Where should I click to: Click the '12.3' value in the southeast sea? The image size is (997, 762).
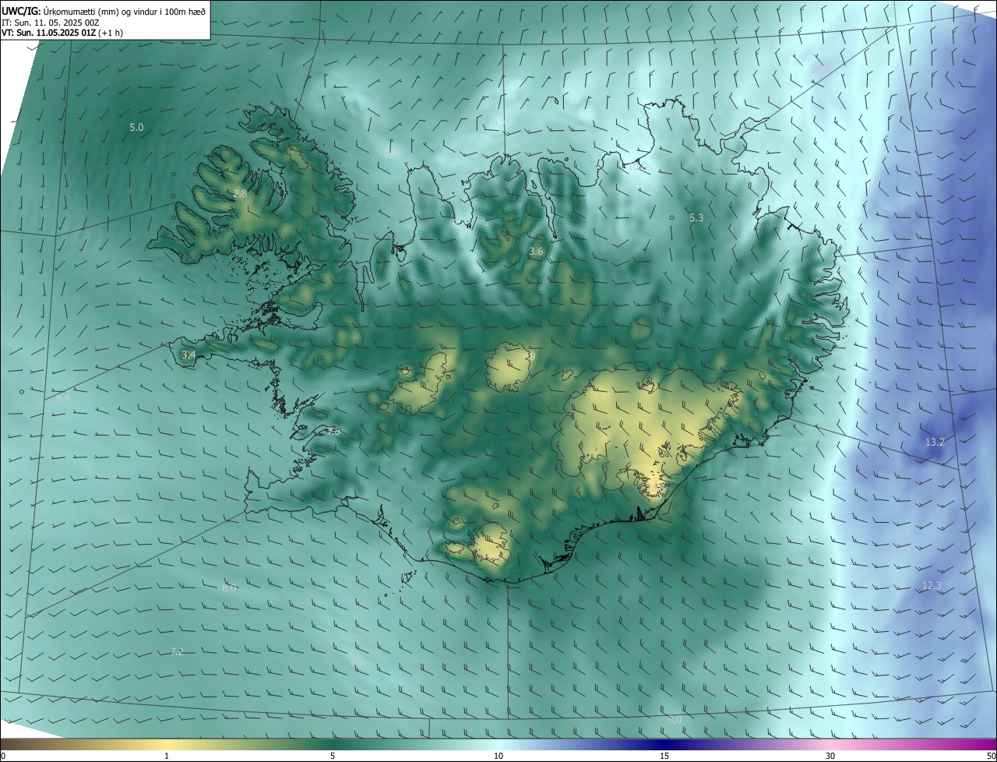coord(932,585)
